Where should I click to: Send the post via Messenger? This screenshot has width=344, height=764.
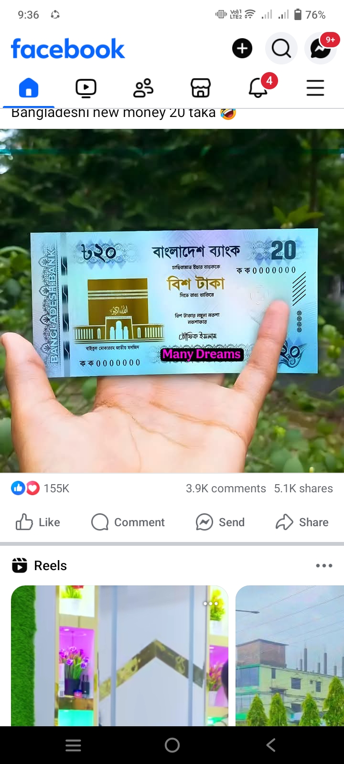tap(220, 522)
